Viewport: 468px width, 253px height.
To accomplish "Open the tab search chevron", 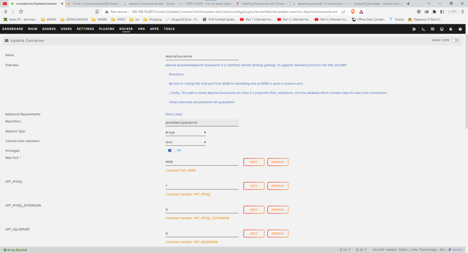I will point(429,4).
